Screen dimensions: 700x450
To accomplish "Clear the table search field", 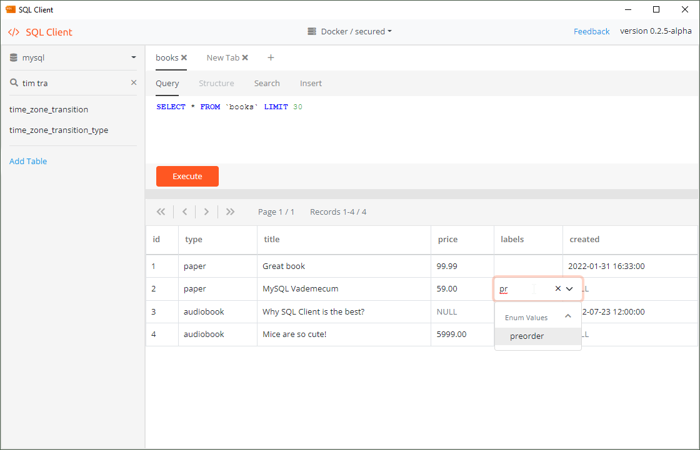I will click(x=133, y=82).
